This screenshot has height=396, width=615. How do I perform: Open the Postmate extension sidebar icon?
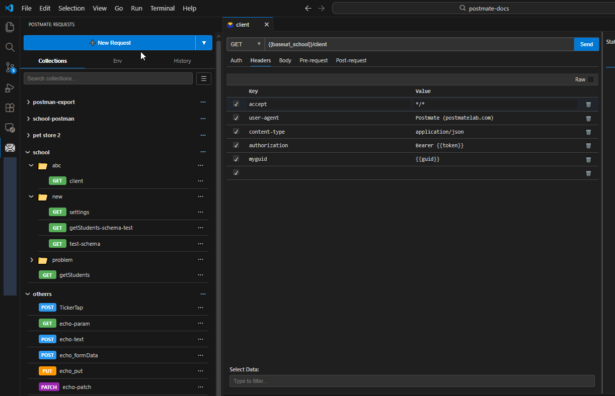coord(10,148)
